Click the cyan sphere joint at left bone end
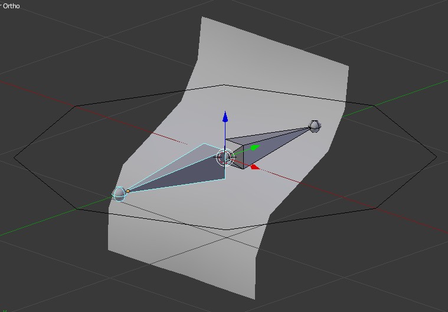The height and width of the screenshot is (312, 448). point(119,194)
